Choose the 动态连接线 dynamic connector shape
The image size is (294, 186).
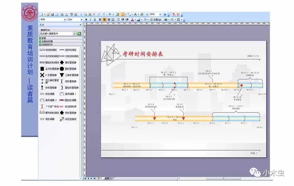point(68,119)
